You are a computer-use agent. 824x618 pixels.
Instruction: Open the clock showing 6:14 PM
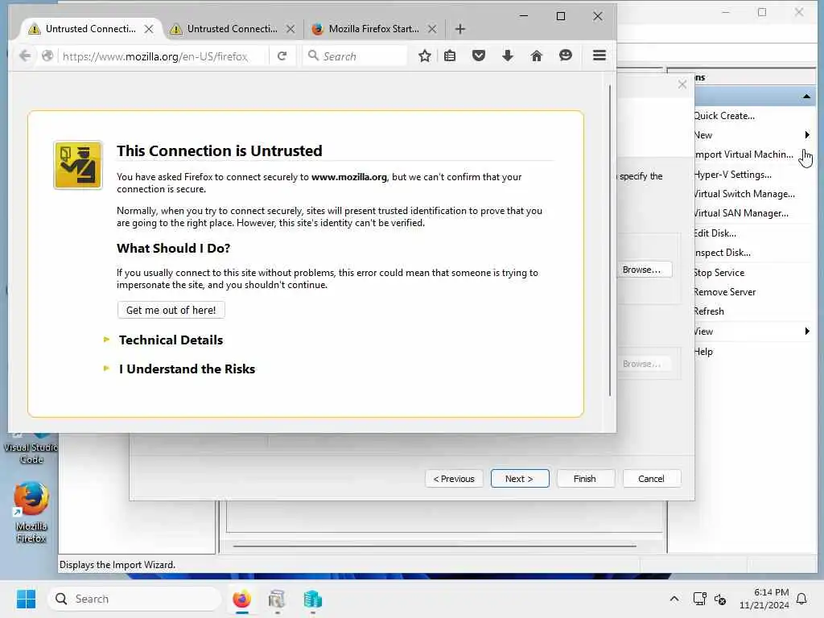764,599
